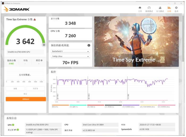
Task: Click the Time Spy Extreme preview image
Action: (136, 41)
